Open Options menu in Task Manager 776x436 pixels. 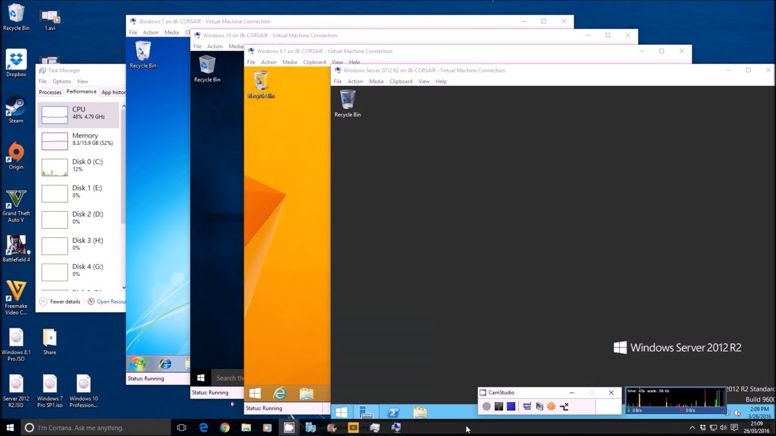point(61,81)
